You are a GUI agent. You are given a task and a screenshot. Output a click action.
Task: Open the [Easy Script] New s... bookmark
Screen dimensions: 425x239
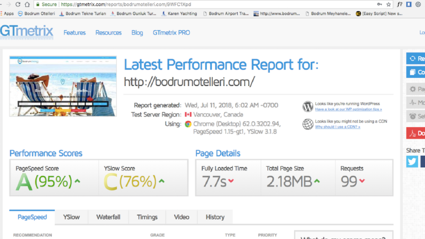click(379, 13)
